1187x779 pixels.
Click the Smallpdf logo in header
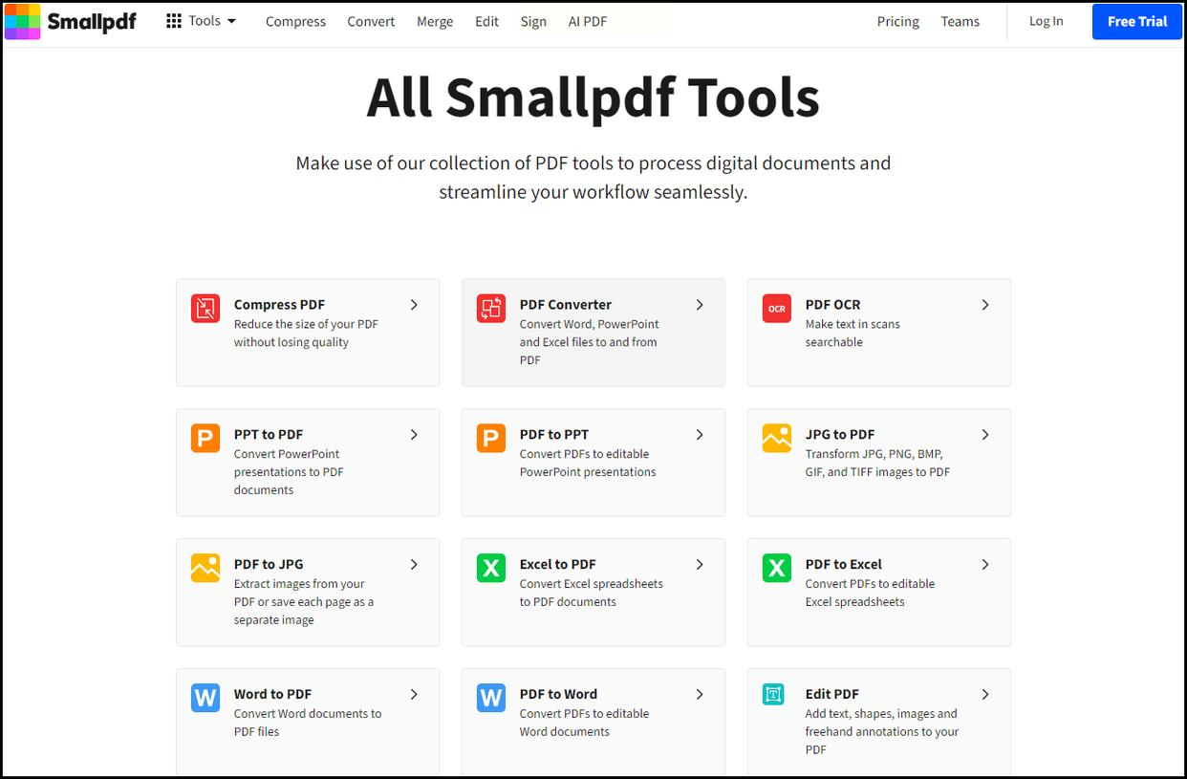coord(71,21)
